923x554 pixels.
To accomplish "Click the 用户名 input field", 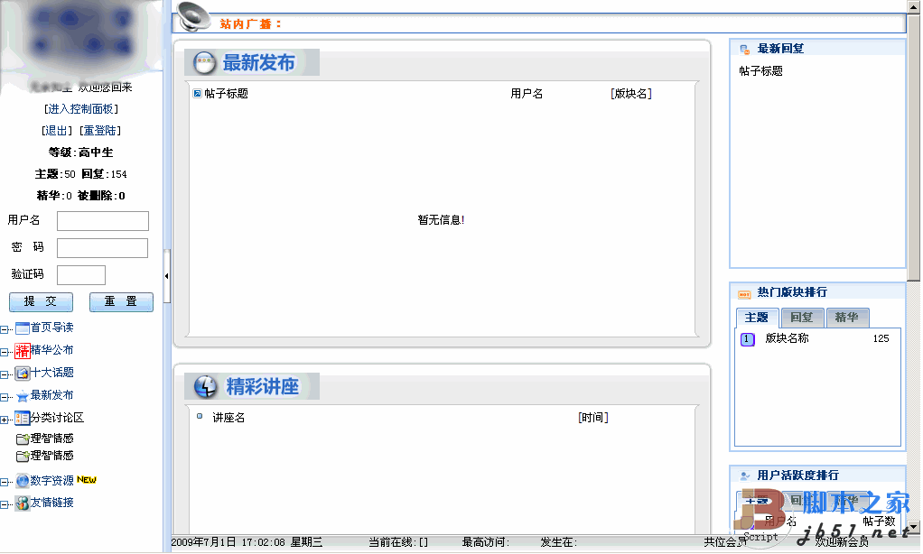I will (x=102, y=221).
